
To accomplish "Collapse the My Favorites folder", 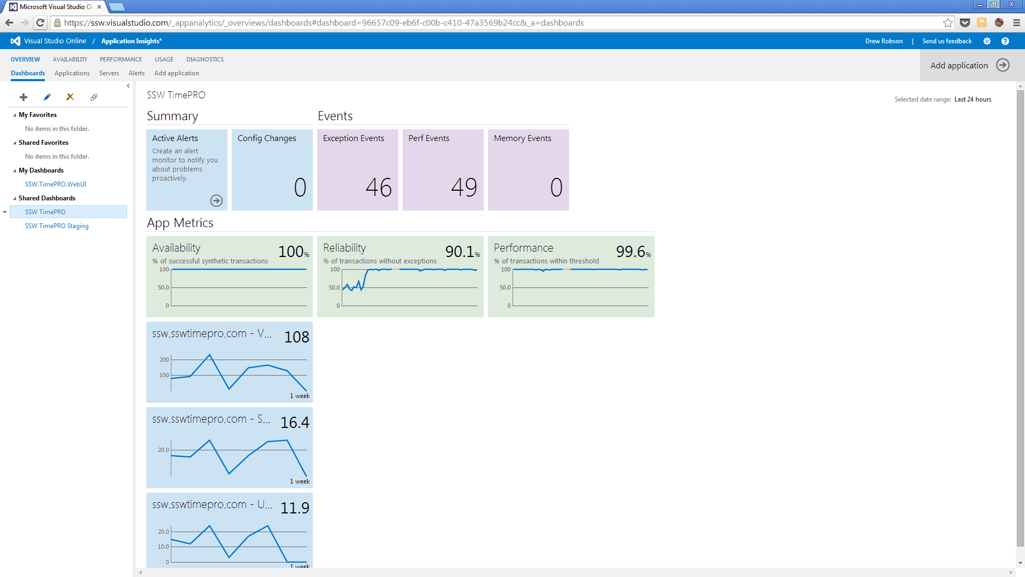I will pyautogui.click(x=14, y=115).
